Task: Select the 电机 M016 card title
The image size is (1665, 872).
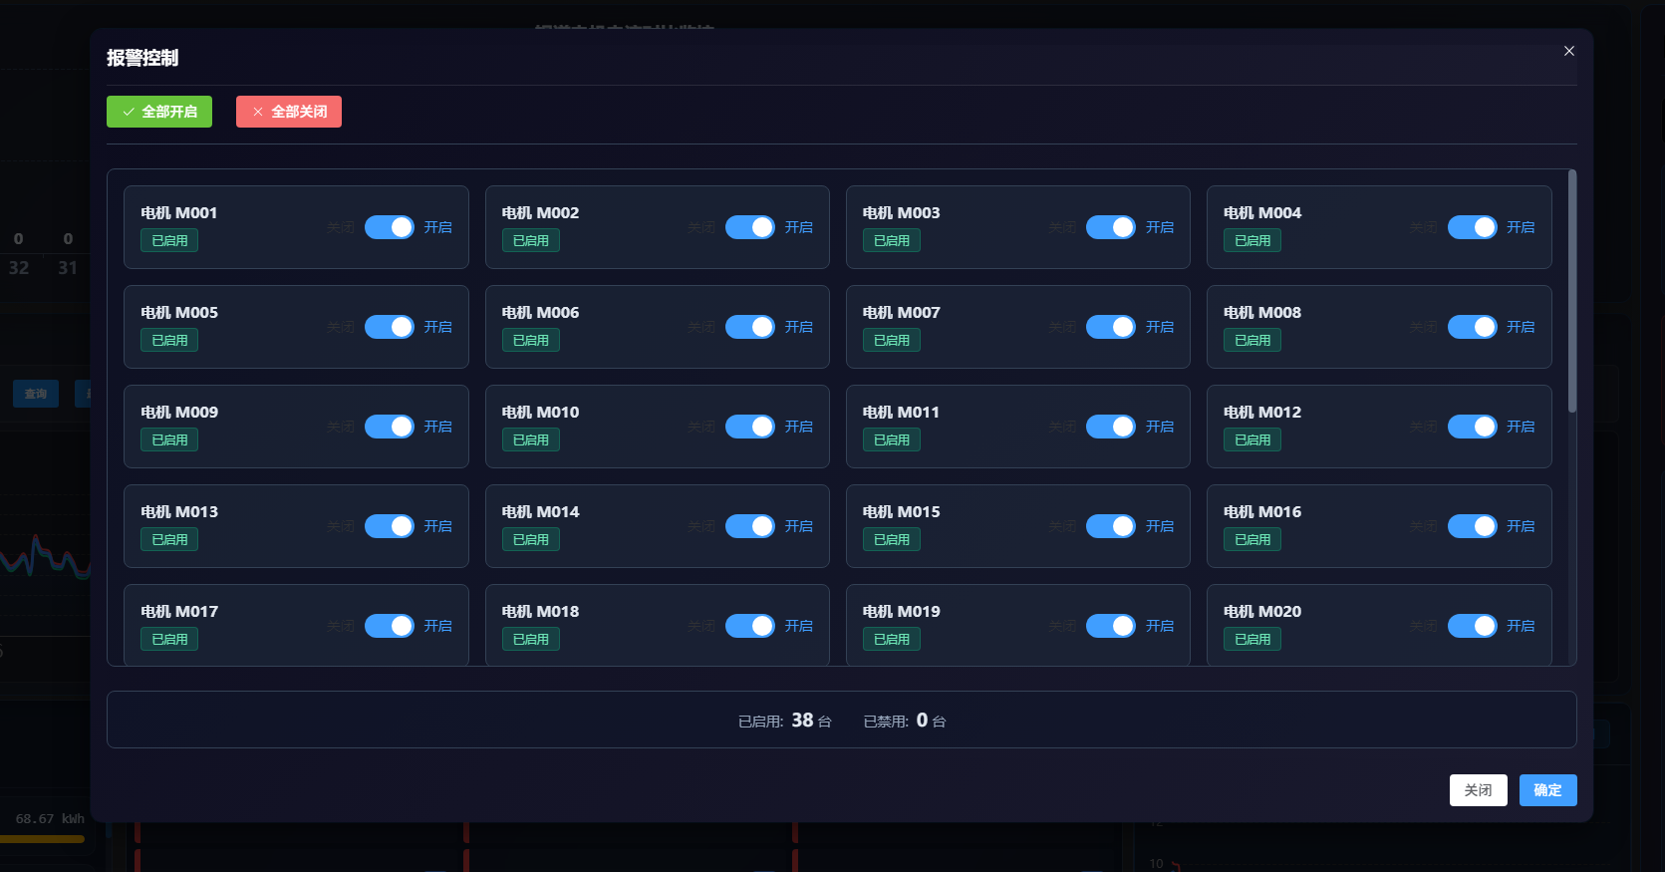Action: click(1261, 512)
